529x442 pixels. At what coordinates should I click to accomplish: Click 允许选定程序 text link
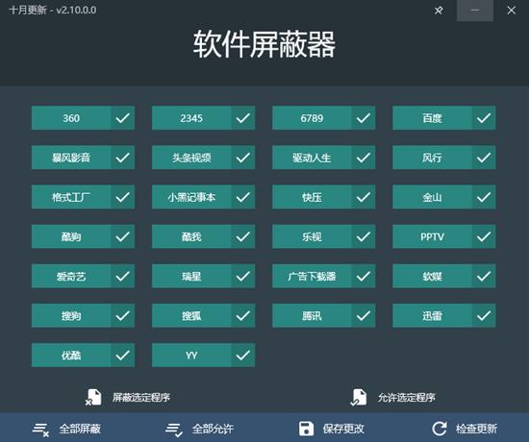[407, 398]
